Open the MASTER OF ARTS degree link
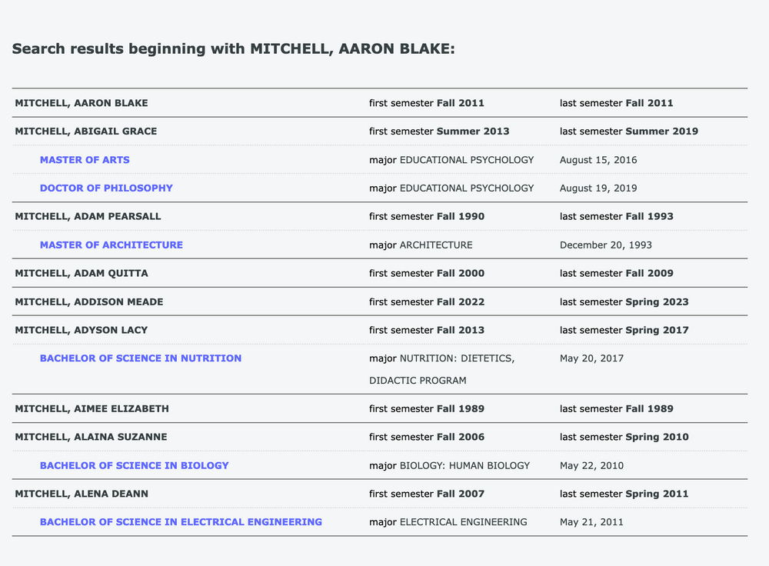769x566 pixels. pyautogui.click(x=85, y=160)
